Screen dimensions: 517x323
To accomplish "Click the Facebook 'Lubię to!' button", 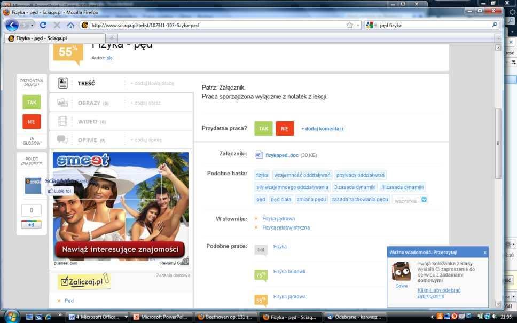I will (59, 191).
